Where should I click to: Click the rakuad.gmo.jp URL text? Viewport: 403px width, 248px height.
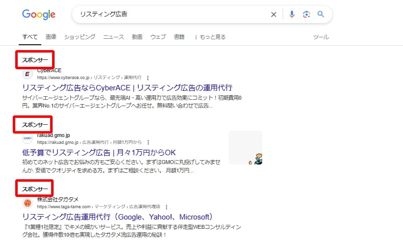pos(89,142)
